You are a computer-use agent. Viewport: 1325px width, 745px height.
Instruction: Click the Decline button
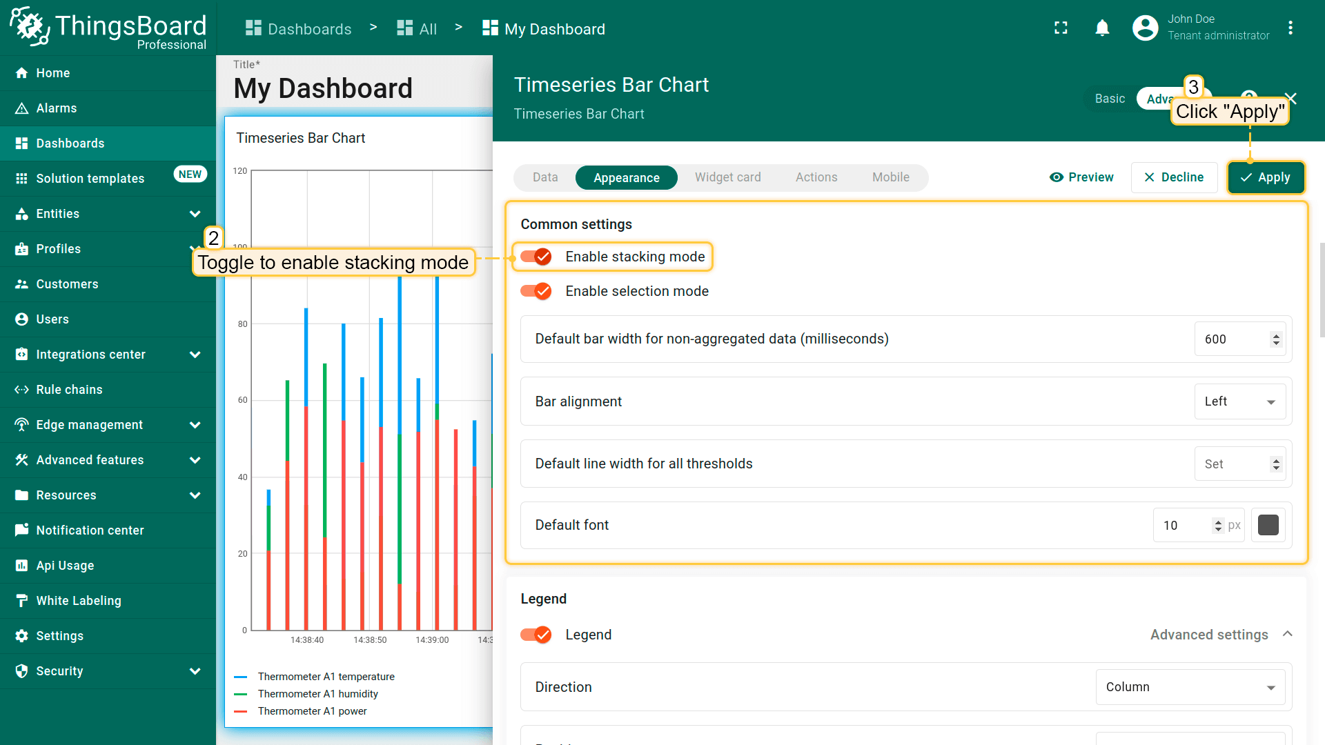[x=1174, y=177]
